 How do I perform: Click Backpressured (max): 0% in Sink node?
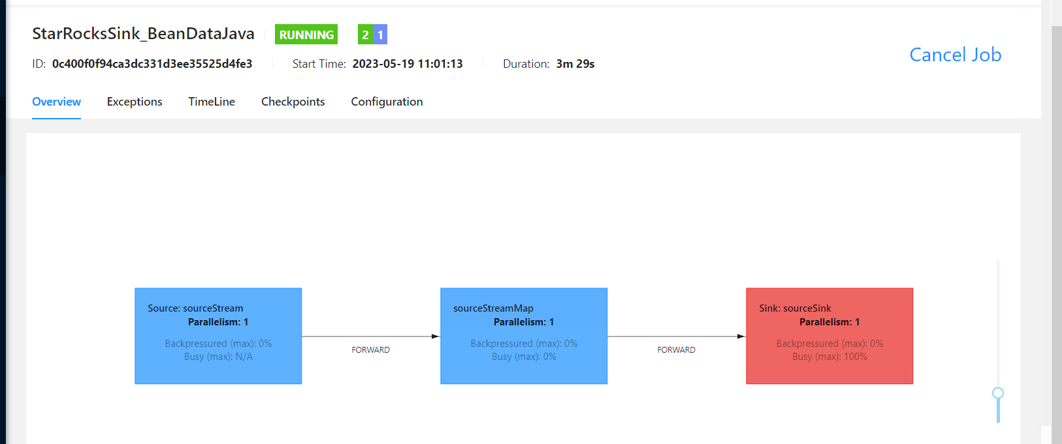coord(829,344)
